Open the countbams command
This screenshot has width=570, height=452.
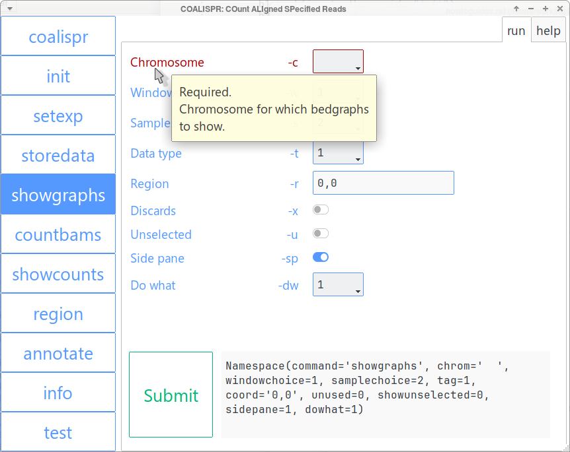coord(58,234)
